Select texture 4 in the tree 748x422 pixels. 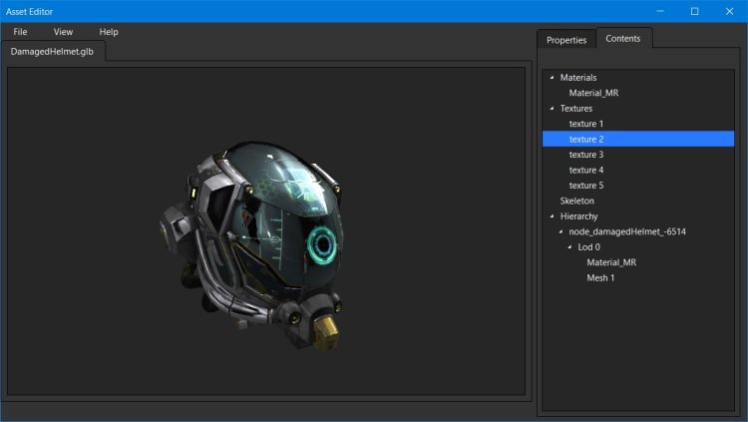click(585, 170)
